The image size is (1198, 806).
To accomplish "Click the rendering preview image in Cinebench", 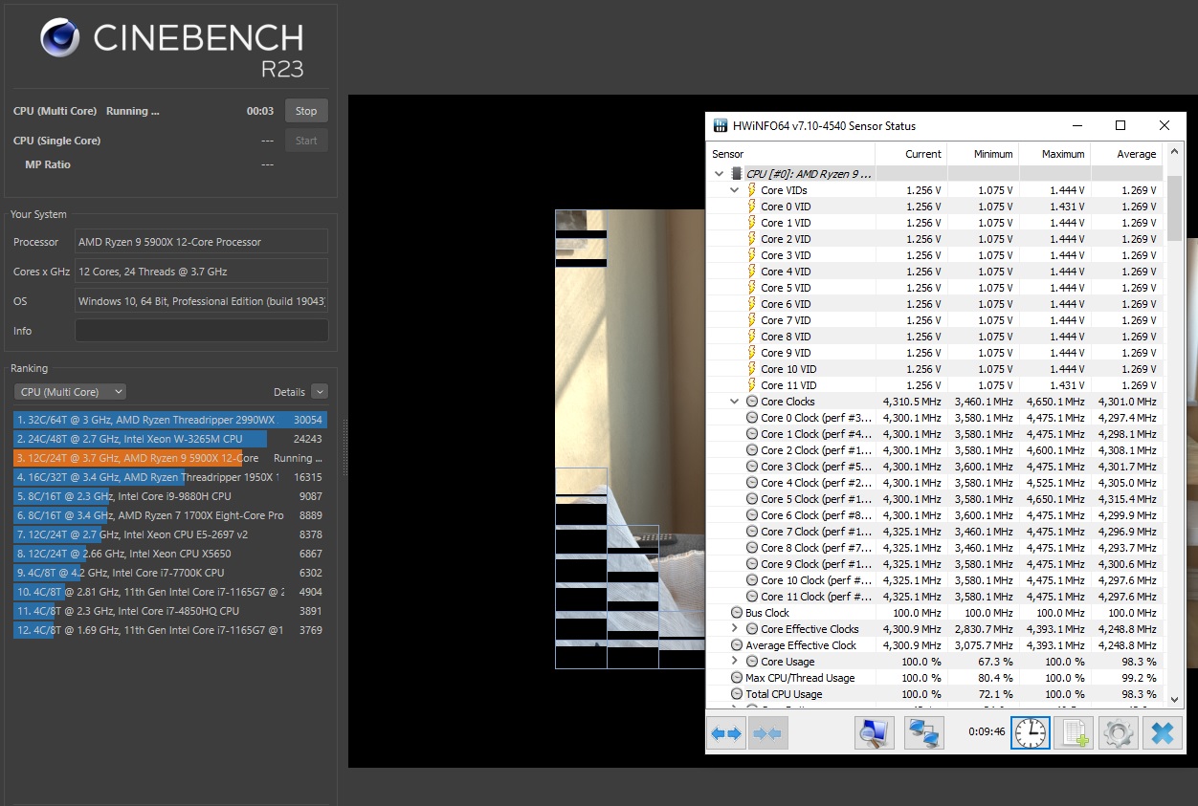I will tap(630, 440).
